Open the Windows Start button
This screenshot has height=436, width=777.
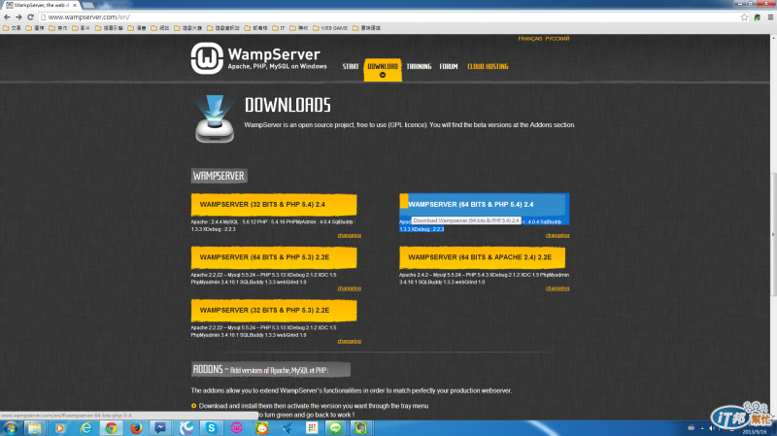click(x=10, y=428)
